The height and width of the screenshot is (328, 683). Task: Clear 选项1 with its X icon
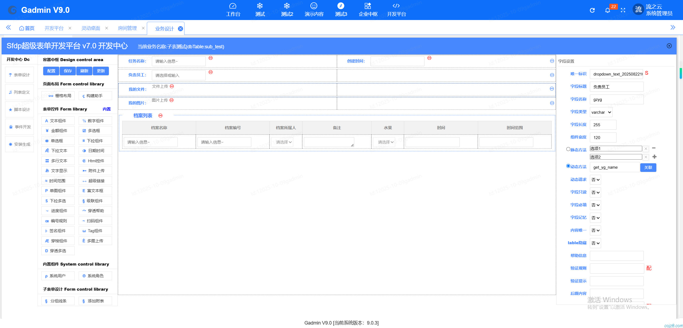(646, 149)
